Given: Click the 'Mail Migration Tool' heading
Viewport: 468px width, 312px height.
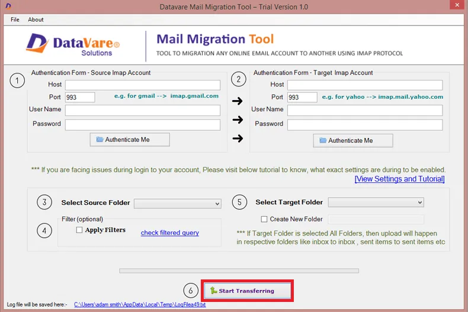Looking at the screenshot, I should pyautogui.click(x=215, y=39).
